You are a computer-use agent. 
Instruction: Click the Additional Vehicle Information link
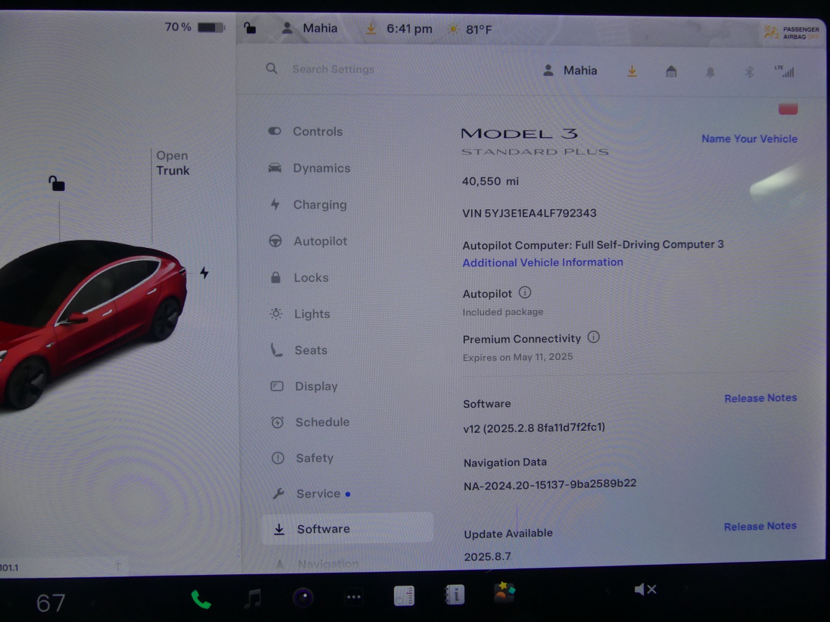[x=542, y=263]
